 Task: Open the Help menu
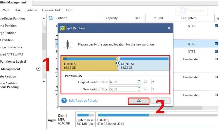(69, 10)
